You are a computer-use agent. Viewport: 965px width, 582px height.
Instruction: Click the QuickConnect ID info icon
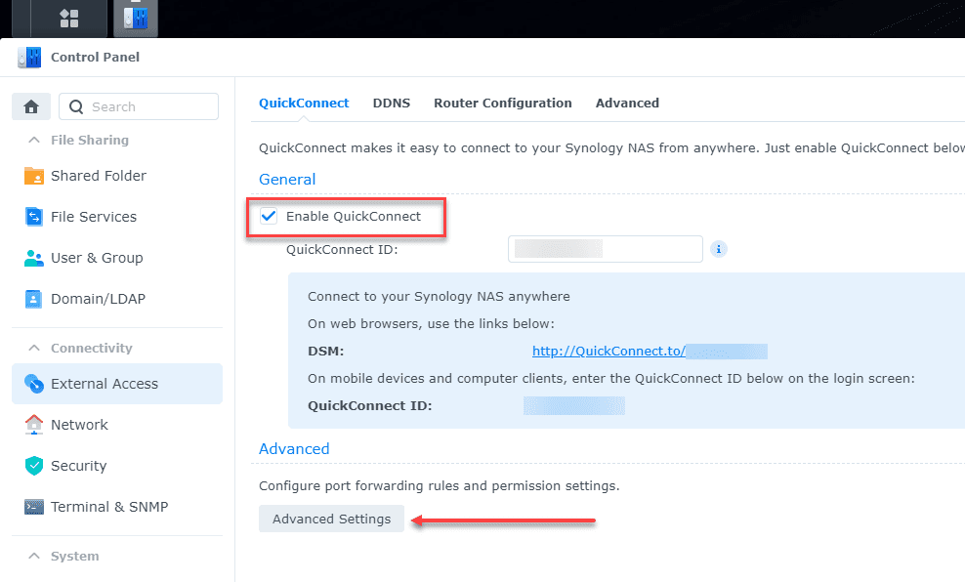click(719, 249)
